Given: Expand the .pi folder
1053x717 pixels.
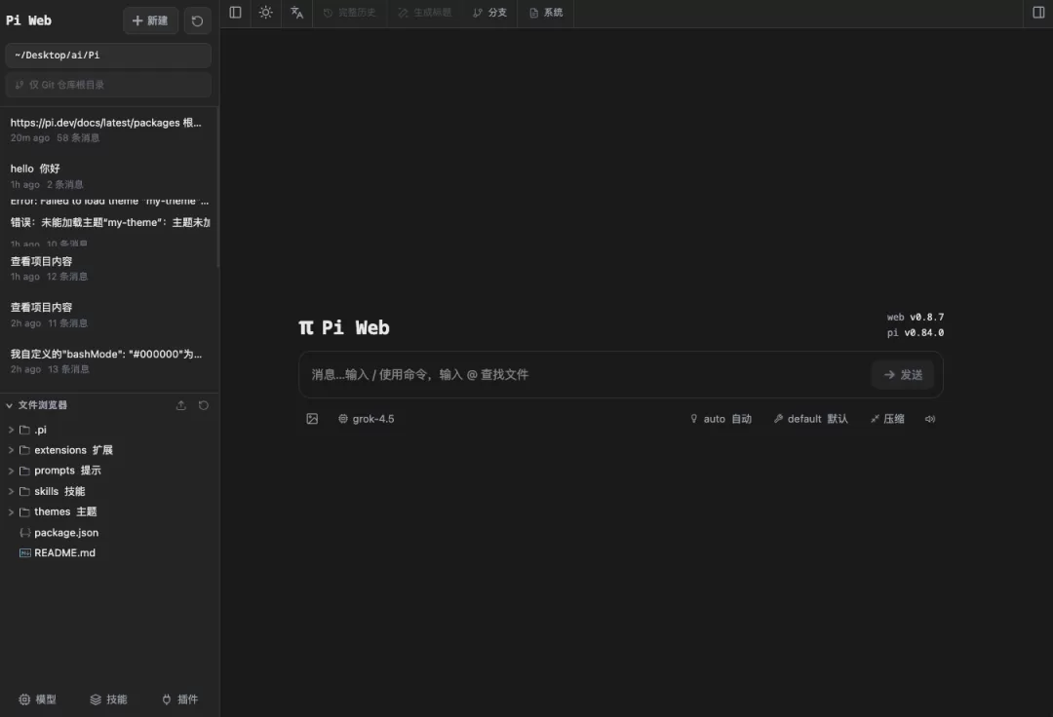Looking at the screenshot, I should click(x=11, y=430).
